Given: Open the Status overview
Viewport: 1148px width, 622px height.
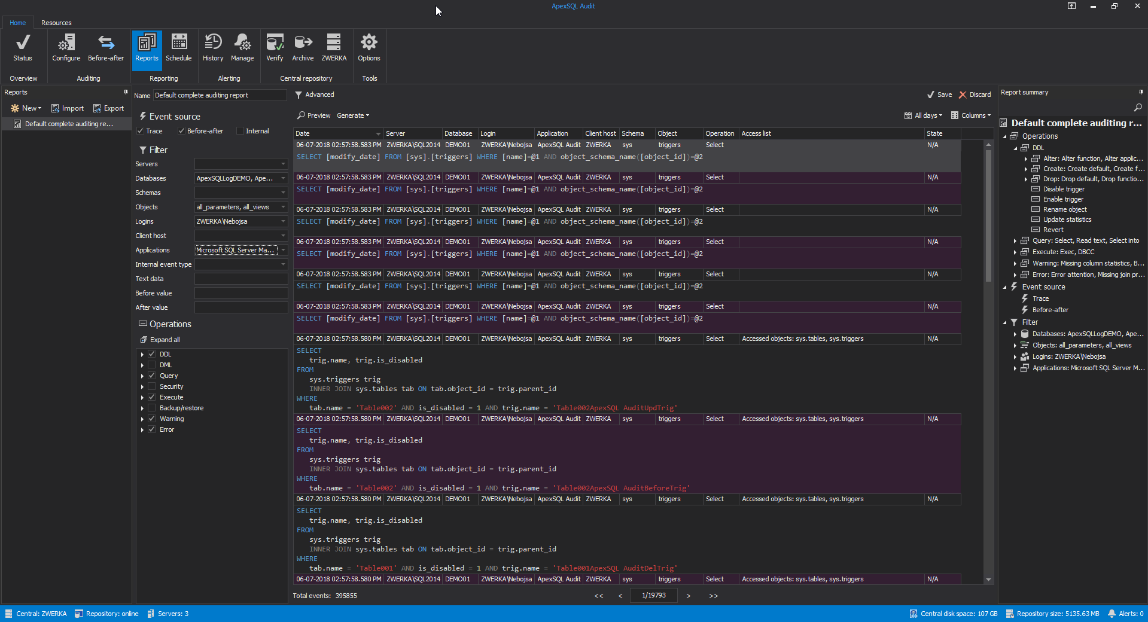Looking at the screenshot, I should coord(23,48).
